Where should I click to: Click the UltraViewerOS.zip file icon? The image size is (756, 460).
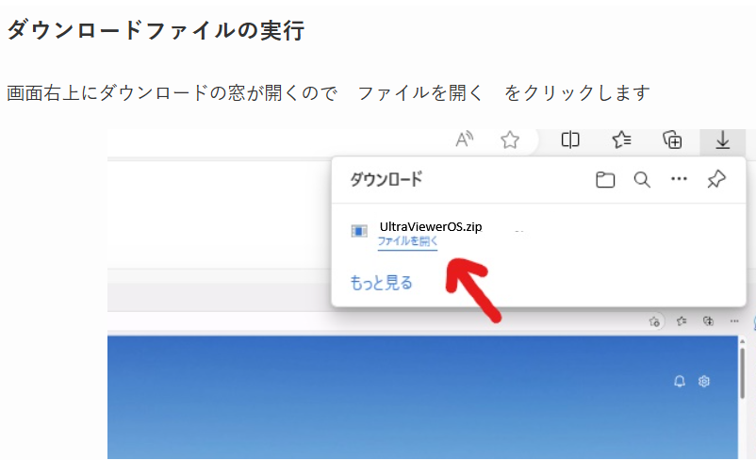point(359,231)
